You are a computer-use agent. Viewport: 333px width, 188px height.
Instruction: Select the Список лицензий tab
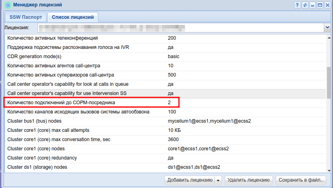tap(73, 17)
